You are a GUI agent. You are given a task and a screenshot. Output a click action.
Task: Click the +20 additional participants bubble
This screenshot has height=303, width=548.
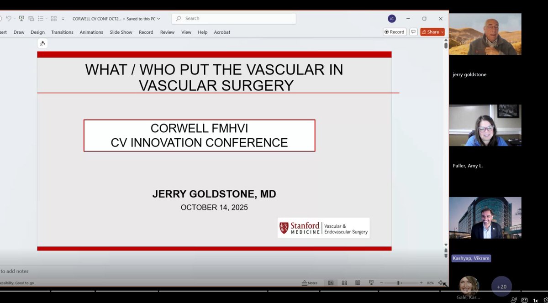click(501, 287)
